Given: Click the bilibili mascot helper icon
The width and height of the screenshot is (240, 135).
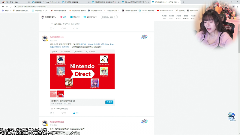Looking at the screenshot, I should 231,117.
